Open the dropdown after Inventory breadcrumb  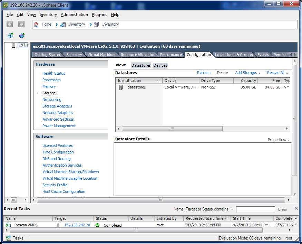point(91,24)
